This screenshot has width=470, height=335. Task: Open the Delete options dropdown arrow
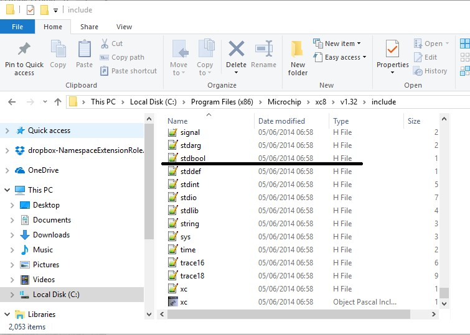[x=236, y=73]
